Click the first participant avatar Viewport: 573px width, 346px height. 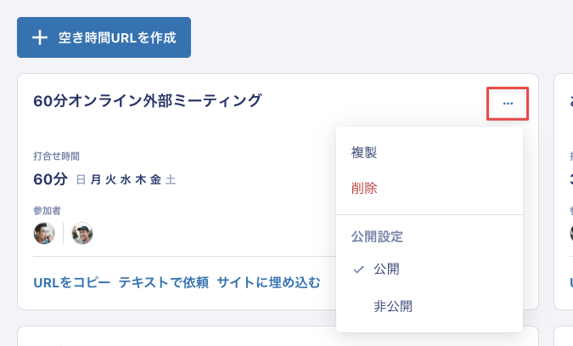point(44,233)
